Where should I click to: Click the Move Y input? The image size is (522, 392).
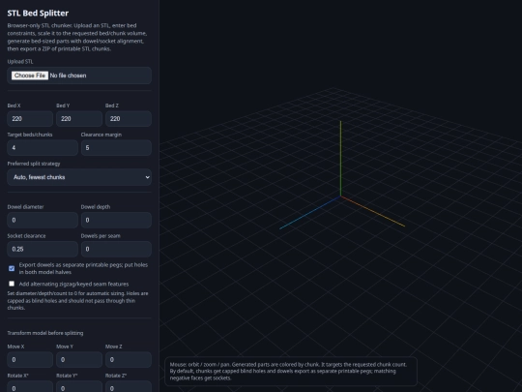[79, 360]
